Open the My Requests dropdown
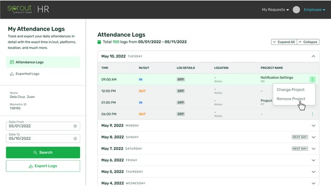Screen dimensions: 331x187 click(275, 10)
